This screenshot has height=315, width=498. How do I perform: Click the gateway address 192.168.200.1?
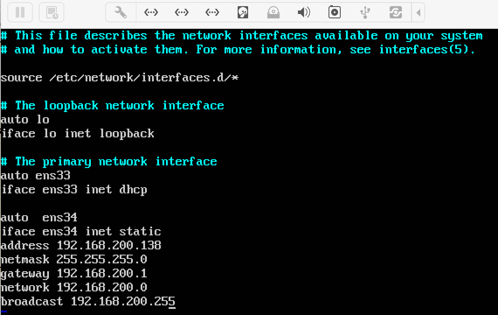pos(101,273)
